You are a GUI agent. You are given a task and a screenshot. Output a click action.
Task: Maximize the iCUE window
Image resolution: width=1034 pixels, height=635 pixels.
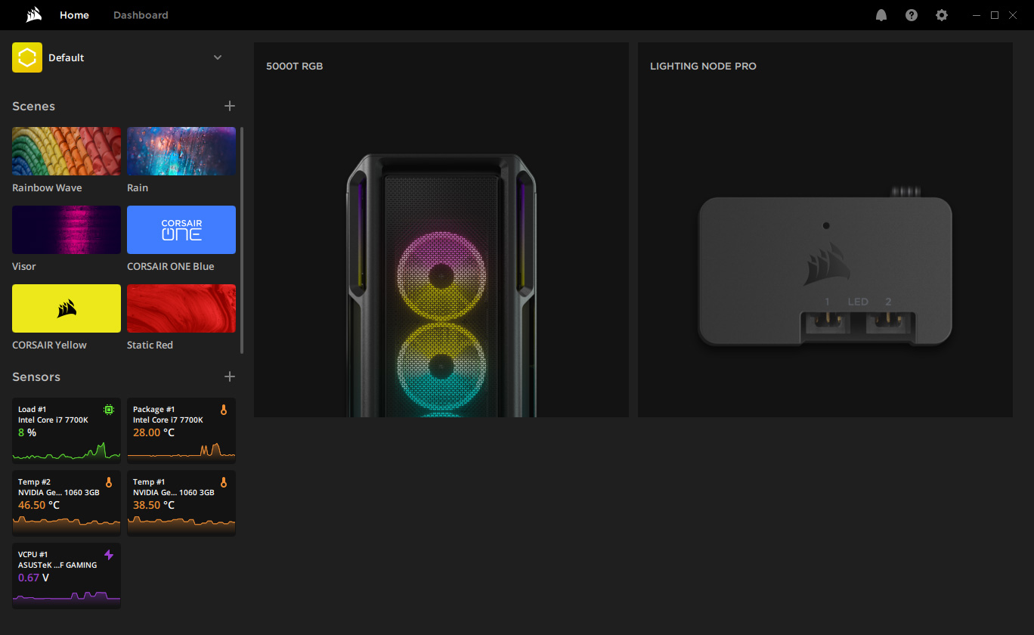[x=995, y=15]
